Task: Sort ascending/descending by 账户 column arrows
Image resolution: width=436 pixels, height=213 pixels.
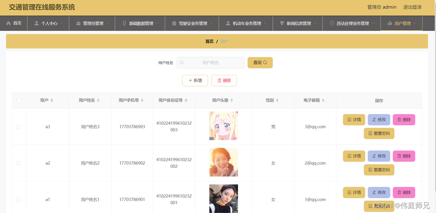Action: click(52, 100)
